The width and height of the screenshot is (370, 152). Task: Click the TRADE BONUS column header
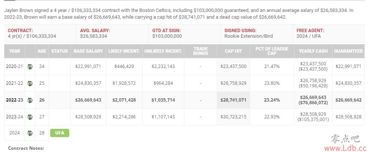click(200, 51)
